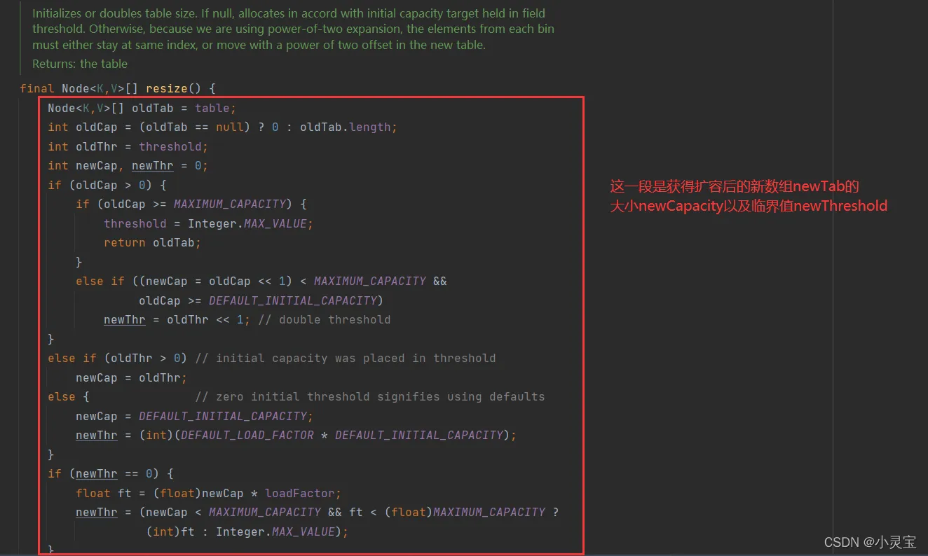
Task: Select 'table' in the oldTab assignment line
Action: click(x=212, y=108)
